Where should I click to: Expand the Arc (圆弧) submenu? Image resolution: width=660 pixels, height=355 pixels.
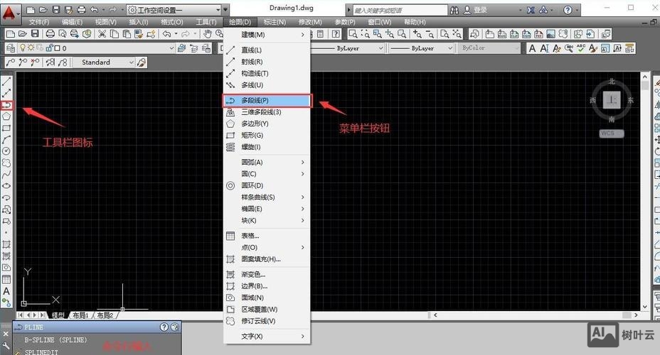click(265, 163)
